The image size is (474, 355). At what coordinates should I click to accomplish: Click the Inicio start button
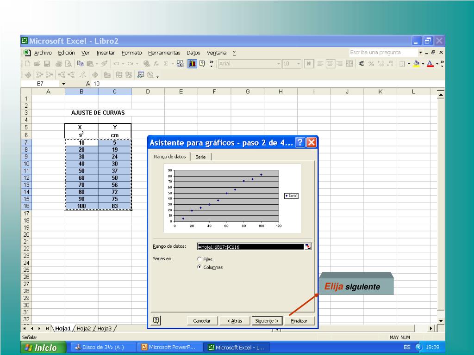(x=44, y=348)
